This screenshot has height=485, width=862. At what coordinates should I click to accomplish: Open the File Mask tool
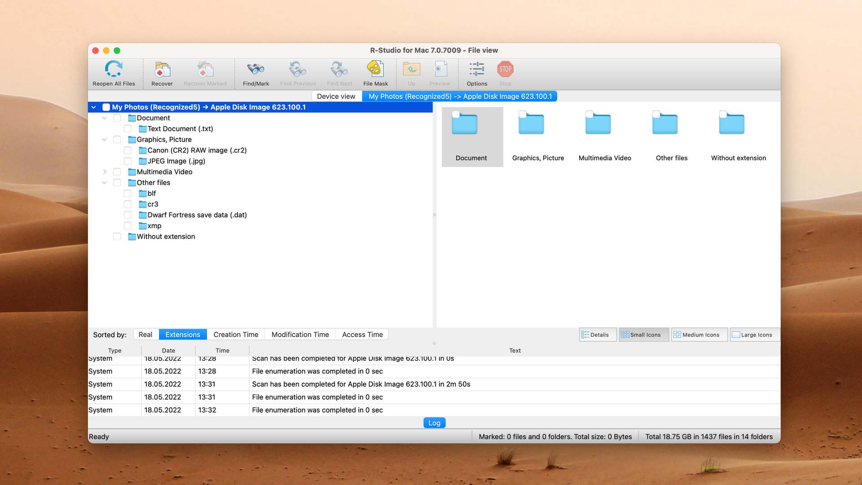point(375,73)
